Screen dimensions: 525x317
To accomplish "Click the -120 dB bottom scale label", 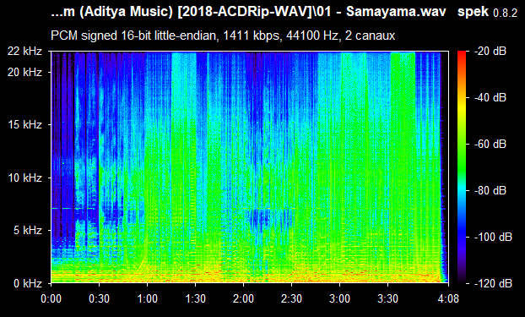I will 493,283.
